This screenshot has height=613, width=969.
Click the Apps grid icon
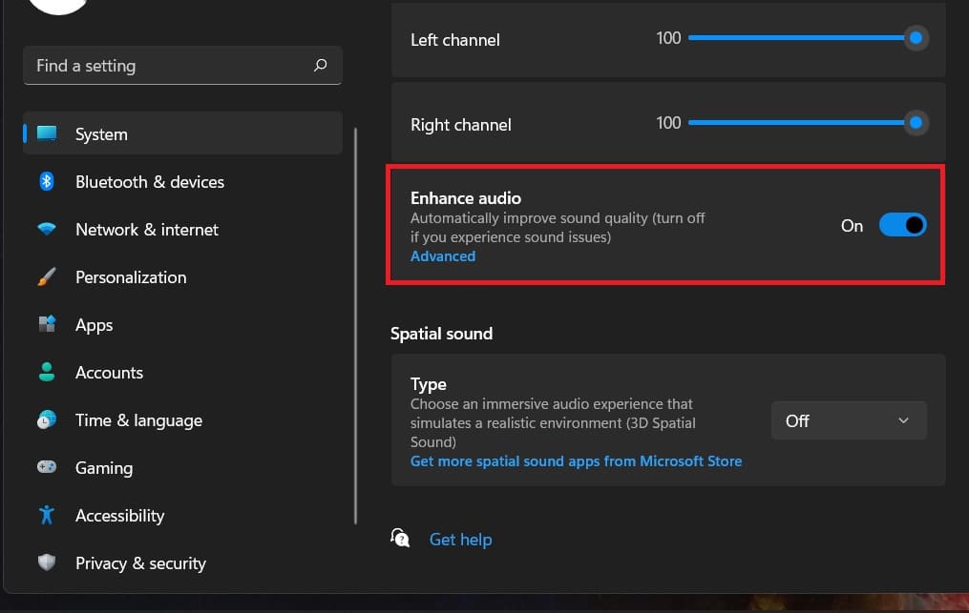[47, 323]
